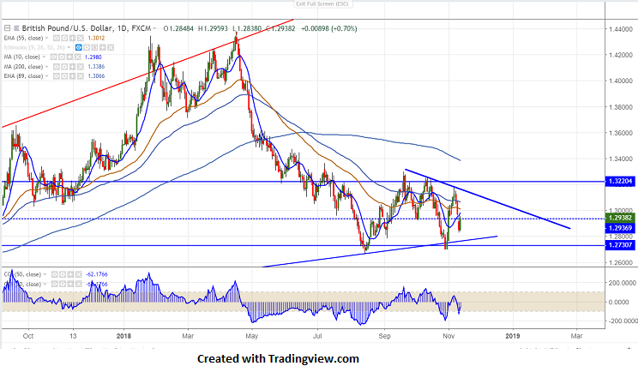This screenshot has height=372, width=638.
Task: Open settings for CCI (50, close) showing -62.1766
Action: (63, 274)
